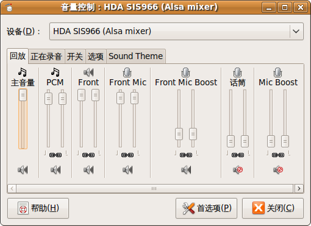Image resolution: width=311 pixels, height=226 pixels.
Task: Click the Front Mic Boost right slider handle
Action: (193, 134)
